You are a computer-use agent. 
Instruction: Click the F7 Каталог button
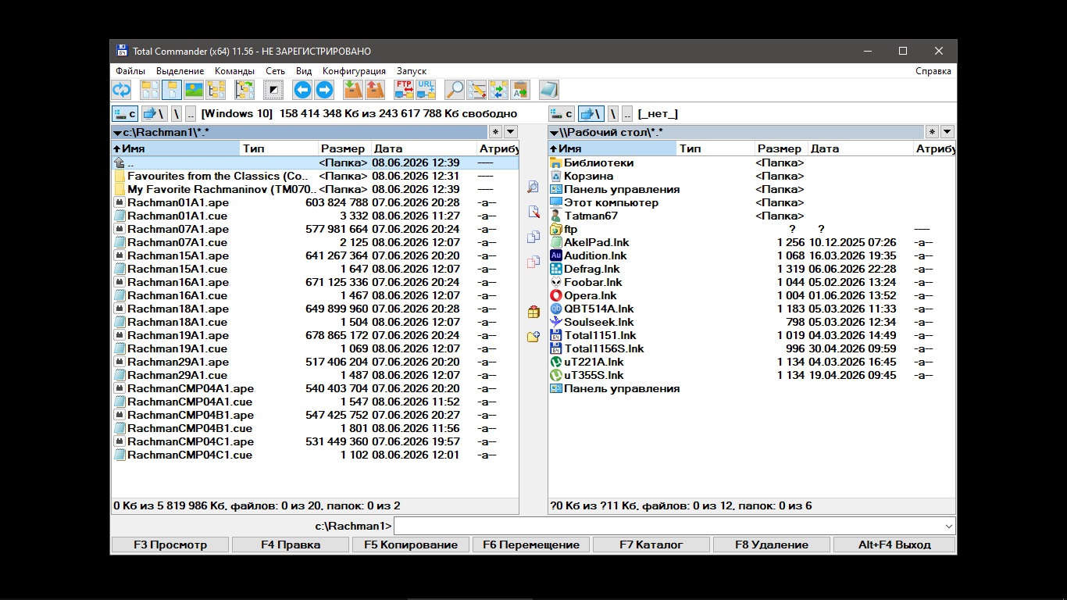(651, 545)
